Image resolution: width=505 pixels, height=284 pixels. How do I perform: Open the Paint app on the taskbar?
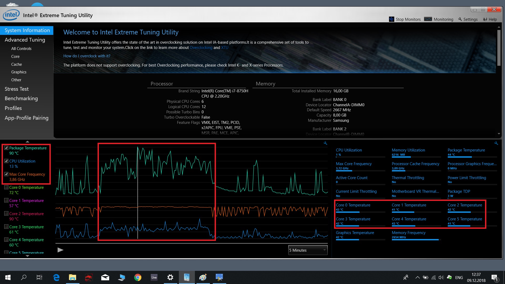click(203, 277)
